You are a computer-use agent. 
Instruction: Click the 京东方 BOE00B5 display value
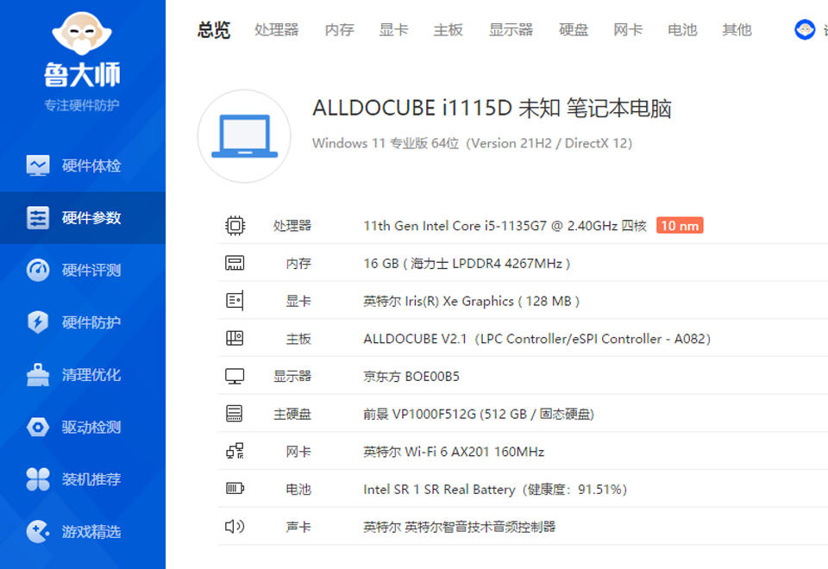(x=411, y=377)
